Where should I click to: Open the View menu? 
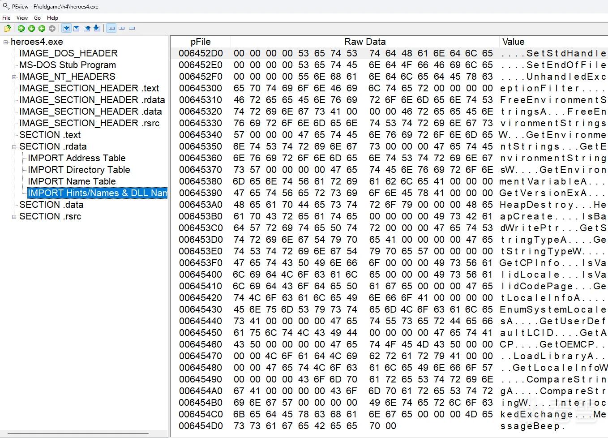point(22,18)
